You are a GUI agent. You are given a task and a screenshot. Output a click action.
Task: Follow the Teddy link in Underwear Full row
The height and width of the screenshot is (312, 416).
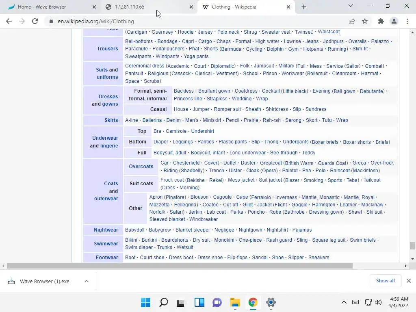tap(309, 153)
